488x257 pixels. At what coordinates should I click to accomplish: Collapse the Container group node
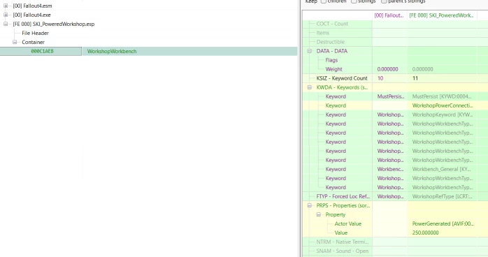pyautogui.click(x=15, y=42)
